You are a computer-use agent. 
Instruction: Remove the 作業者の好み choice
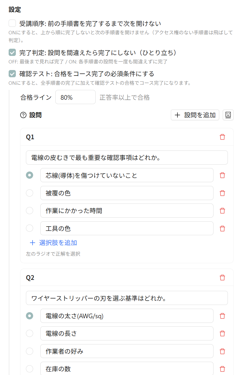coord(222,351)
